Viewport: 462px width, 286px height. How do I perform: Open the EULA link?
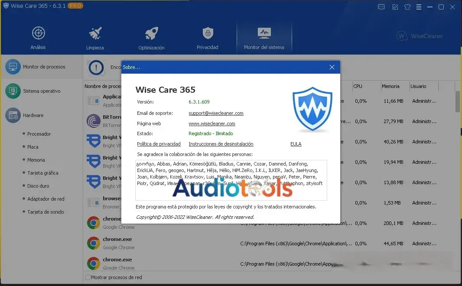click(296, 144)
